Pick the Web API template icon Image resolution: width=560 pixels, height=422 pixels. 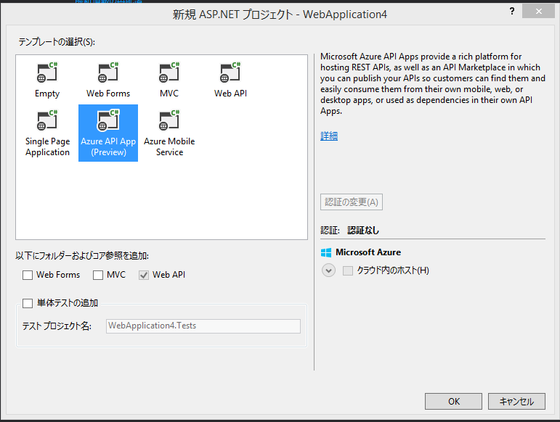point(230,73)
